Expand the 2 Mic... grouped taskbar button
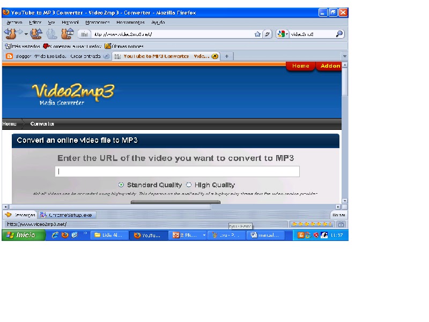This screenshot has width=429, height=322. pos(189,235)
